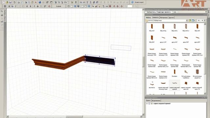Open the Мебель library tab
Image resolution: width=210 pixels, height=118 pixels.
click(148, 17)
